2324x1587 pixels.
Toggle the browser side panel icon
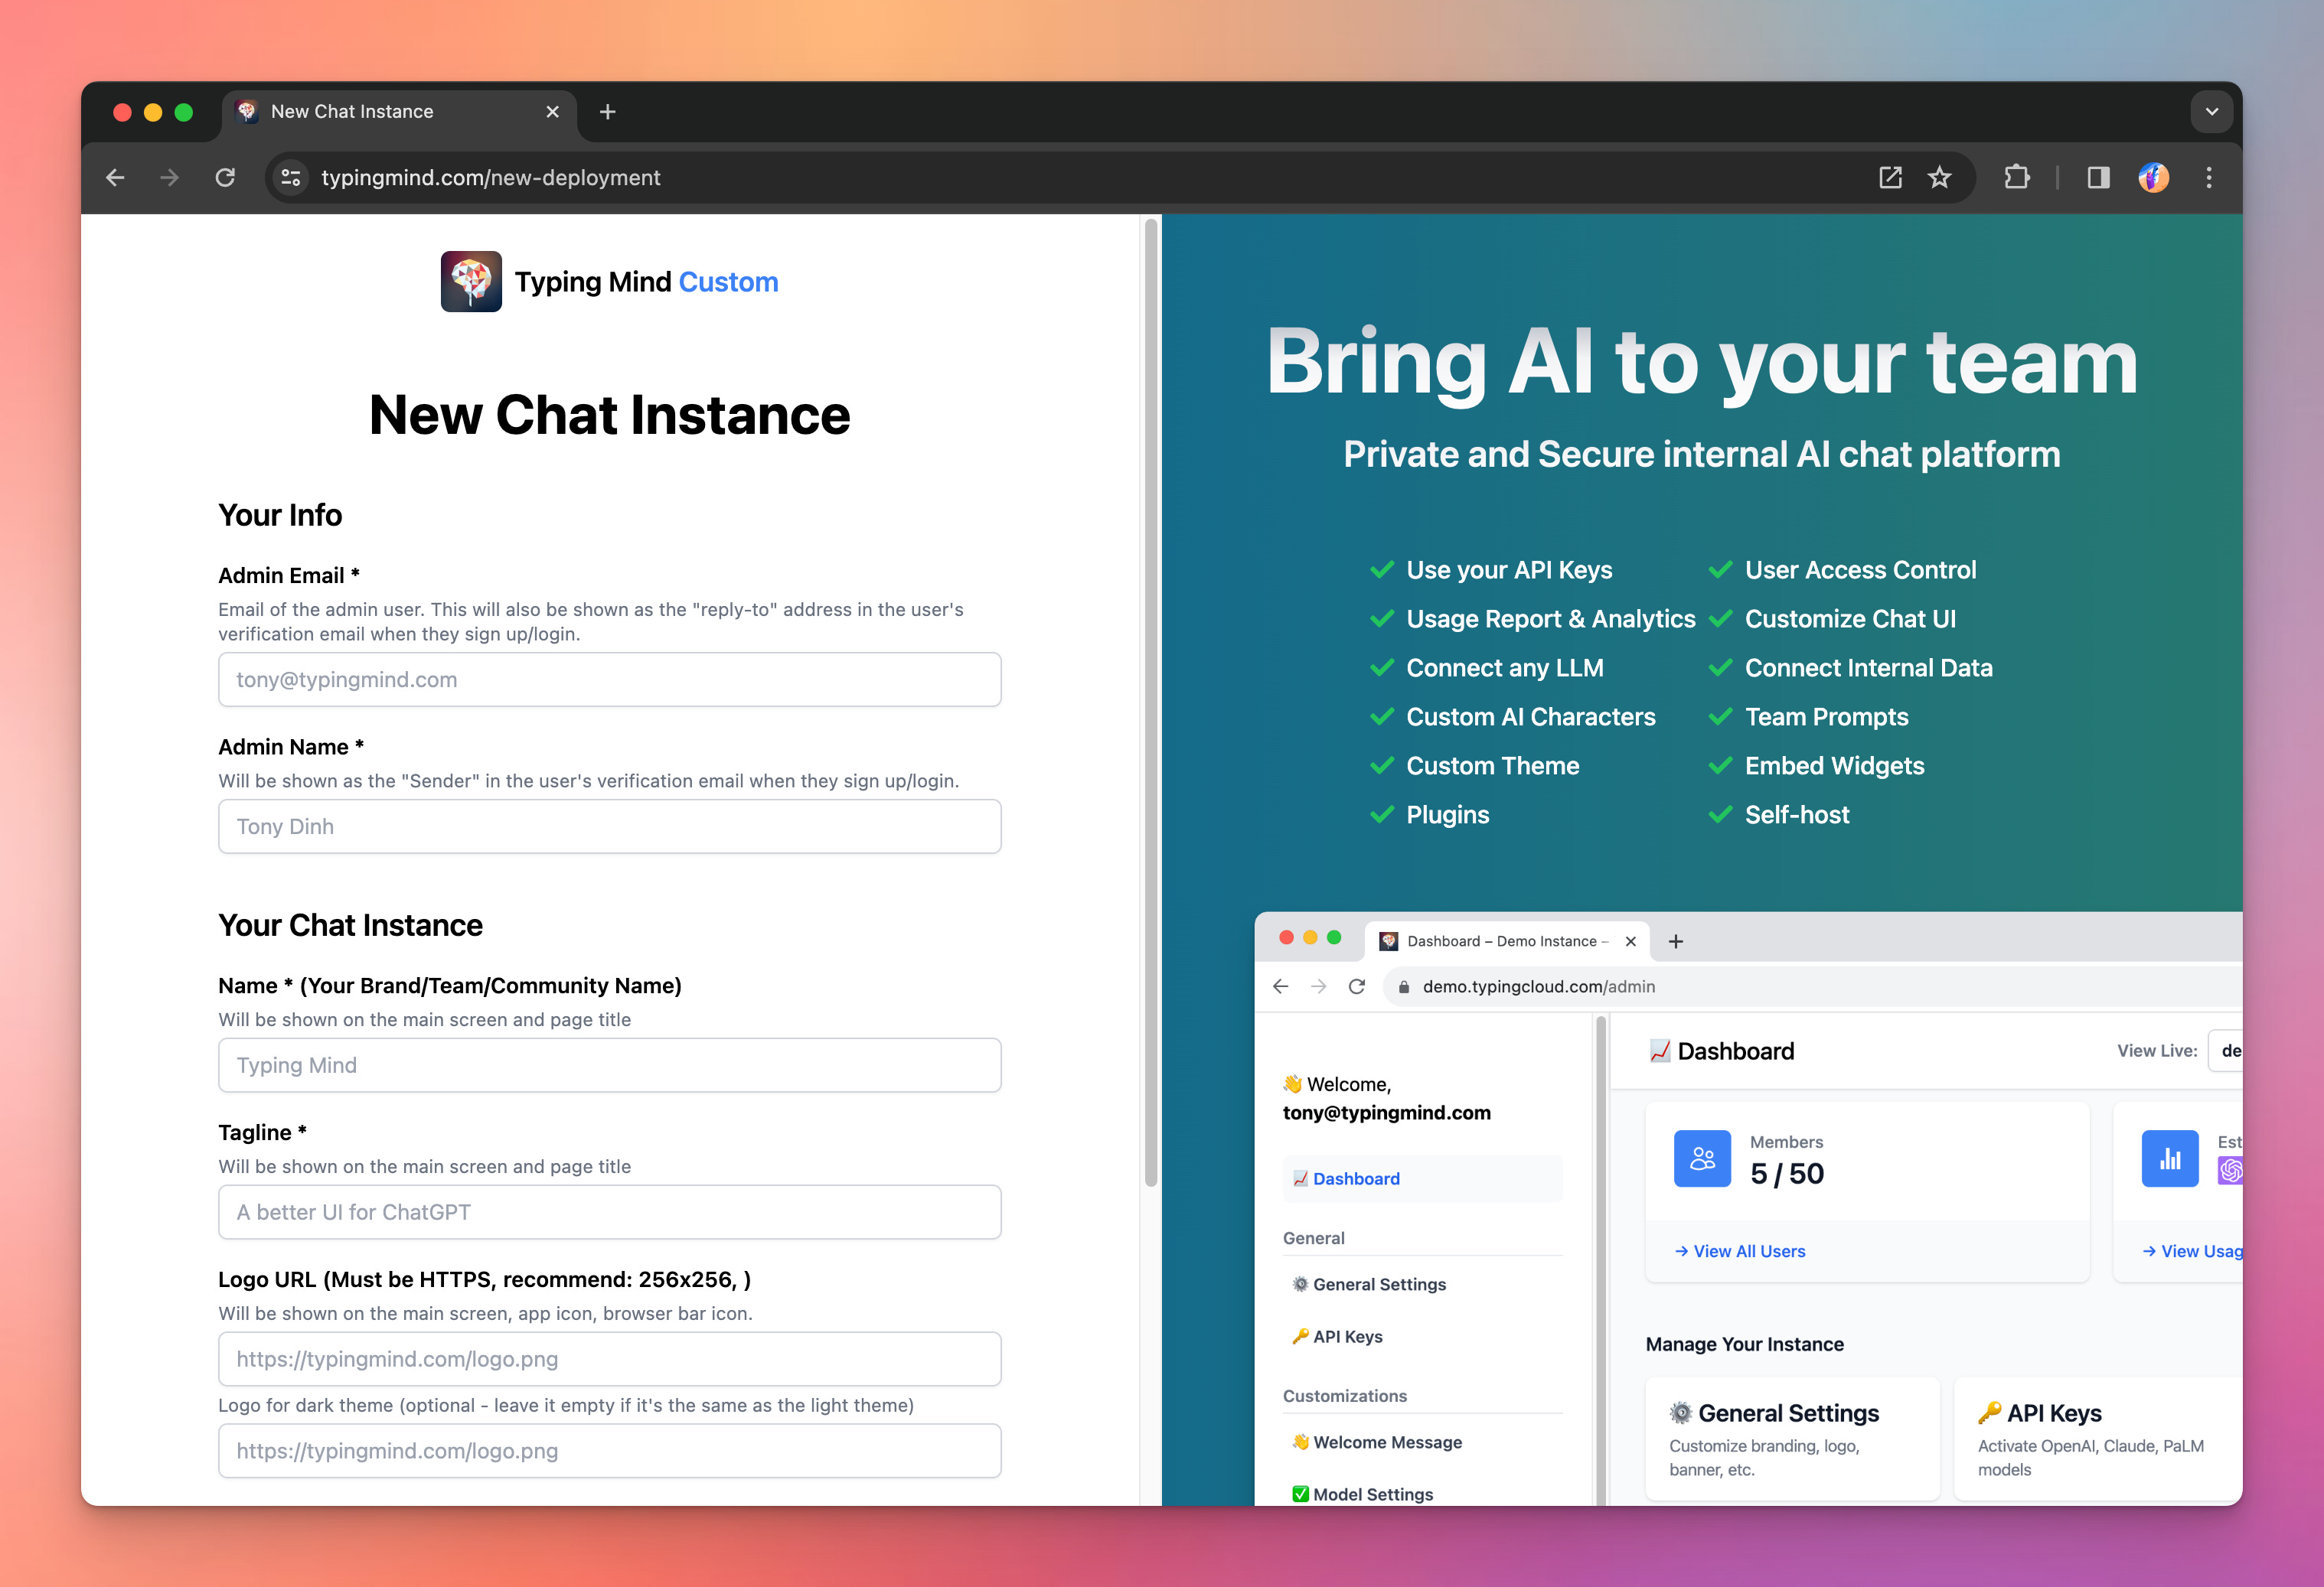click(x=2098, y=178)
